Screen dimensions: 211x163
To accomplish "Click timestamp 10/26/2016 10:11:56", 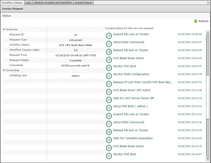I will (x=190, y=90).
